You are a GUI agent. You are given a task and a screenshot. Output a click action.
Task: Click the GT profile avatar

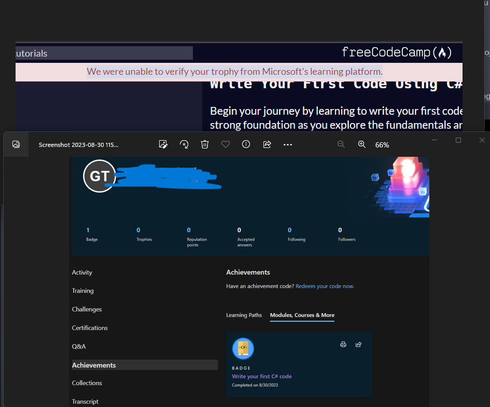point(100,176)
